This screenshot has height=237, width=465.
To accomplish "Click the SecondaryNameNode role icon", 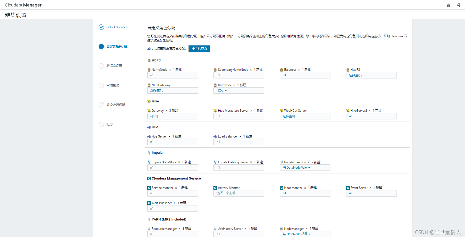I will click(215, 70).
